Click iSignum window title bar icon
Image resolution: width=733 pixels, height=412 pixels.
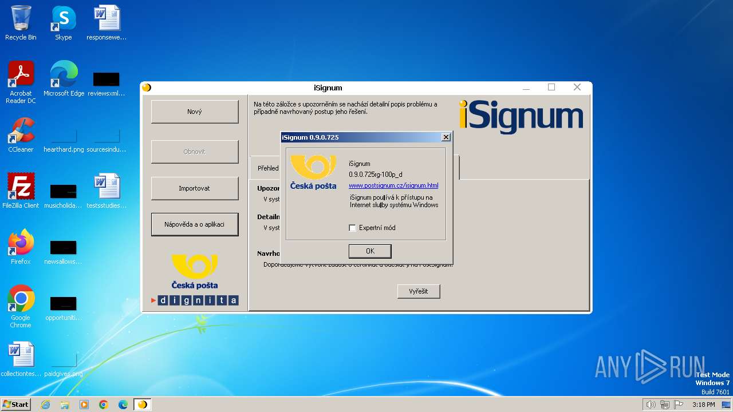coord(147,88)
